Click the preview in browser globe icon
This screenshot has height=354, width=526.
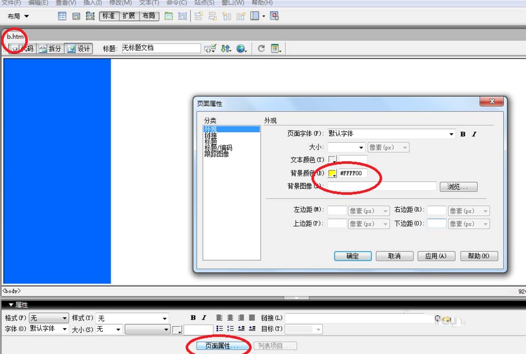(241, 48)
